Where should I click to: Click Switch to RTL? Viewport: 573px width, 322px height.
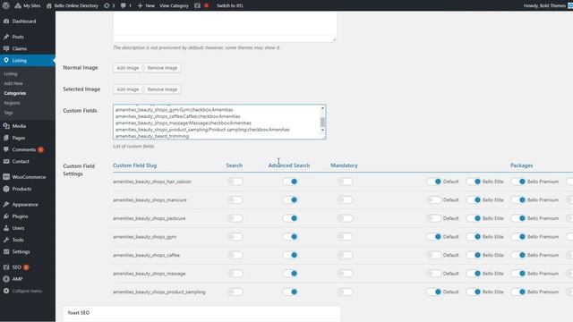[230, 5]
